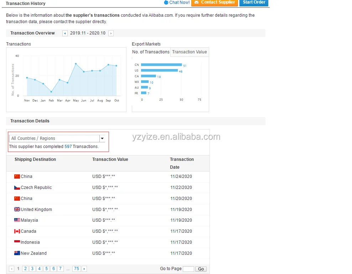The image size is (352, 274).
Task: Click the 597 transactions link
Action: click(68, 147)
